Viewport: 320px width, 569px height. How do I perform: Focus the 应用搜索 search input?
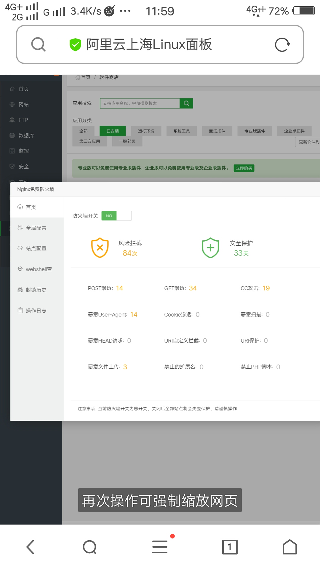pyautogui.click(x=140, y=103)
